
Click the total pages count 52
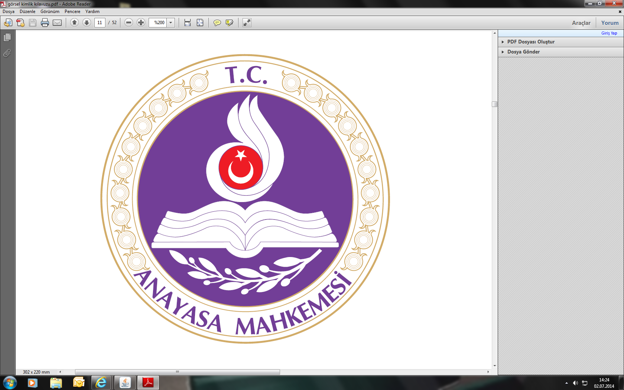114,23
